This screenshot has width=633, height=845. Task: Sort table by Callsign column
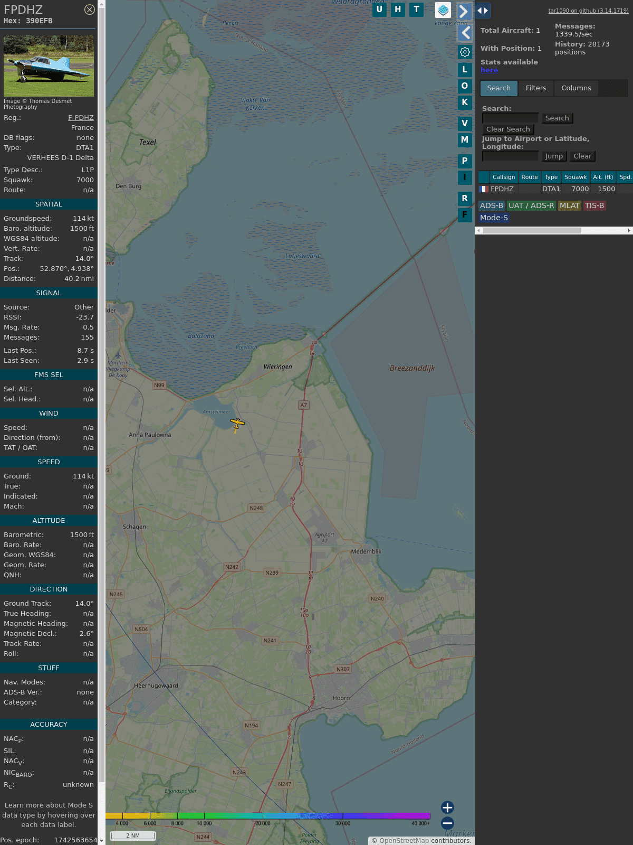click(x=504, y=177)
